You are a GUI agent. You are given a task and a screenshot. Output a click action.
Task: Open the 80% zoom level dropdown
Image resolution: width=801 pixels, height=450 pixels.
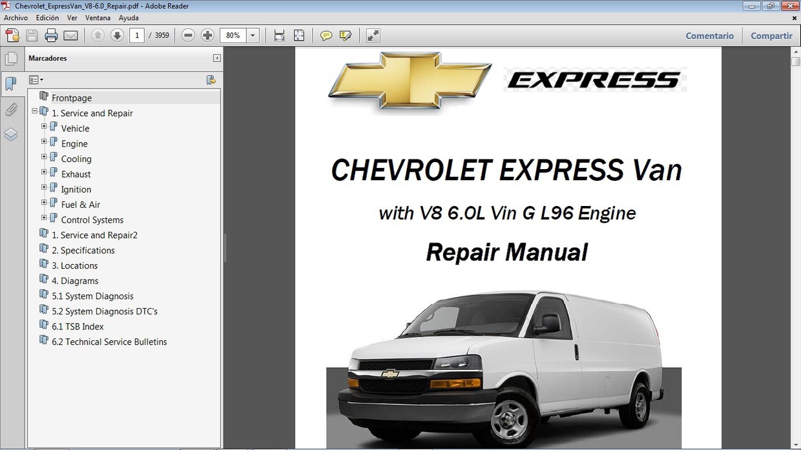tap(253, 35)
